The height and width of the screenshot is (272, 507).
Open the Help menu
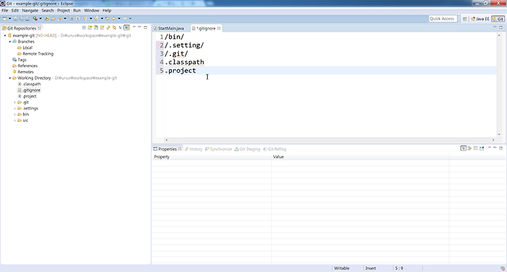click(107, 11)
